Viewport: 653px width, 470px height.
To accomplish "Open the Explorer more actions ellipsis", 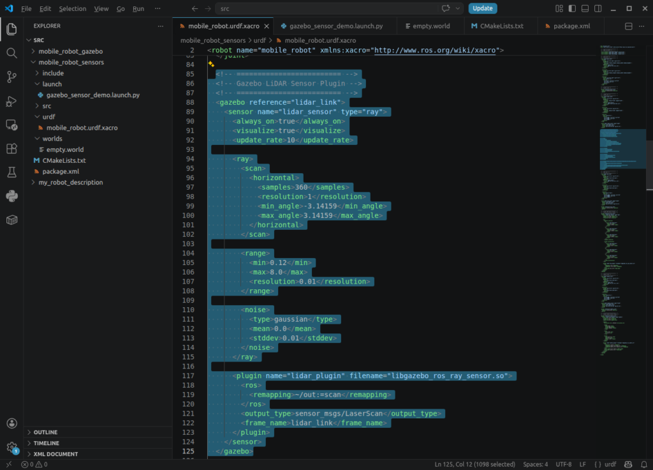I will click(161, 26).
